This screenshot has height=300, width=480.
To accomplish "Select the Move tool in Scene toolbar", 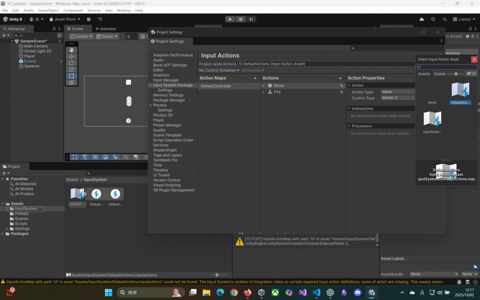I will click(71, 56).
